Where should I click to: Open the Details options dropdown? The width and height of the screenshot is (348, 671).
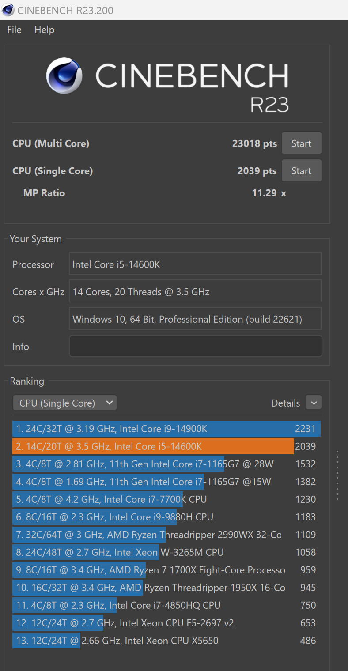coord(314,403)
